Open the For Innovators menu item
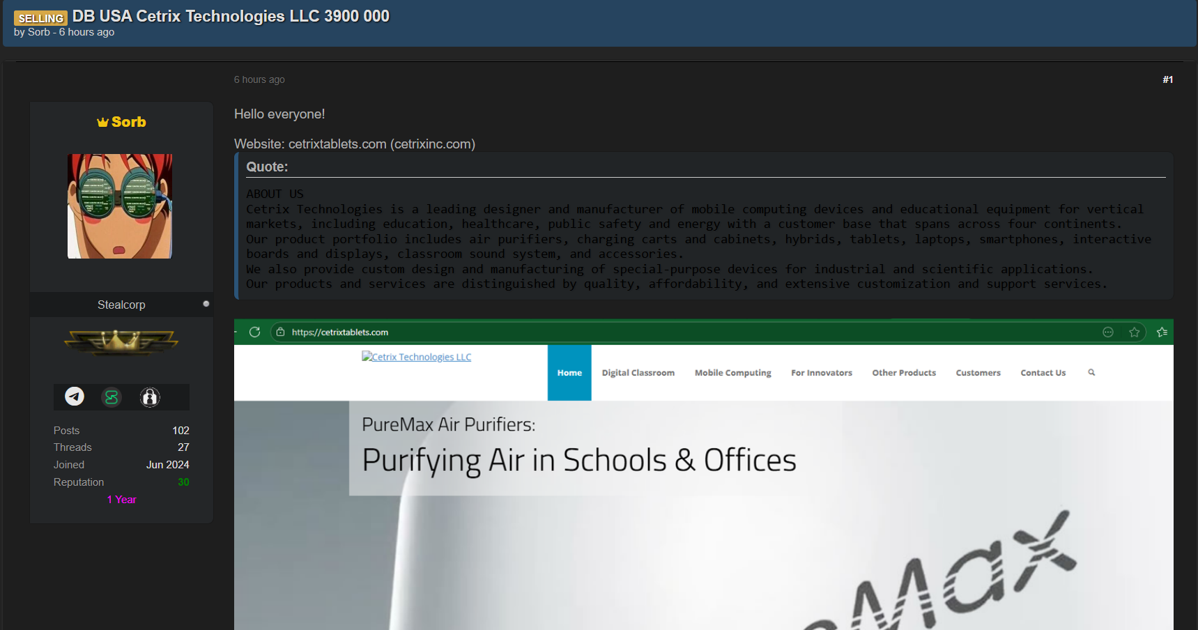This screenshot has width=1198, height=630. coord(821,373)
